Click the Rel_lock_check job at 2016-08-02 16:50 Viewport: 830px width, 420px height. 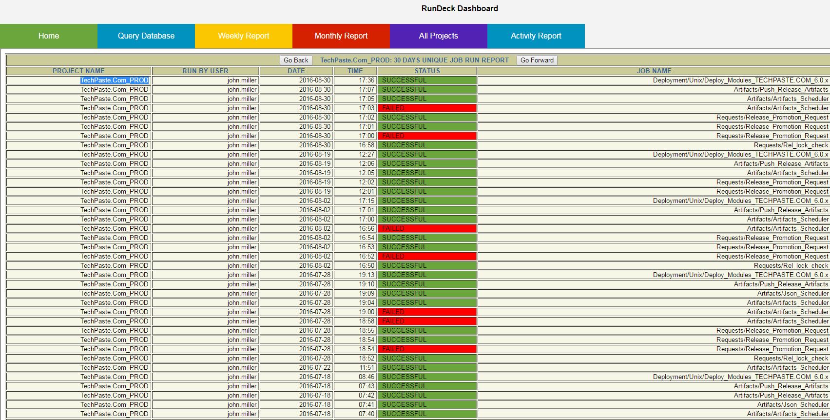pyautogui.click(x=791, y=266)
